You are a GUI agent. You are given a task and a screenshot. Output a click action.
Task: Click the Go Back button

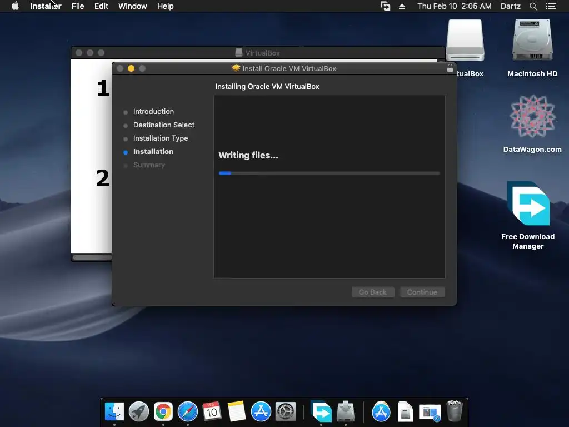(373, 292)
